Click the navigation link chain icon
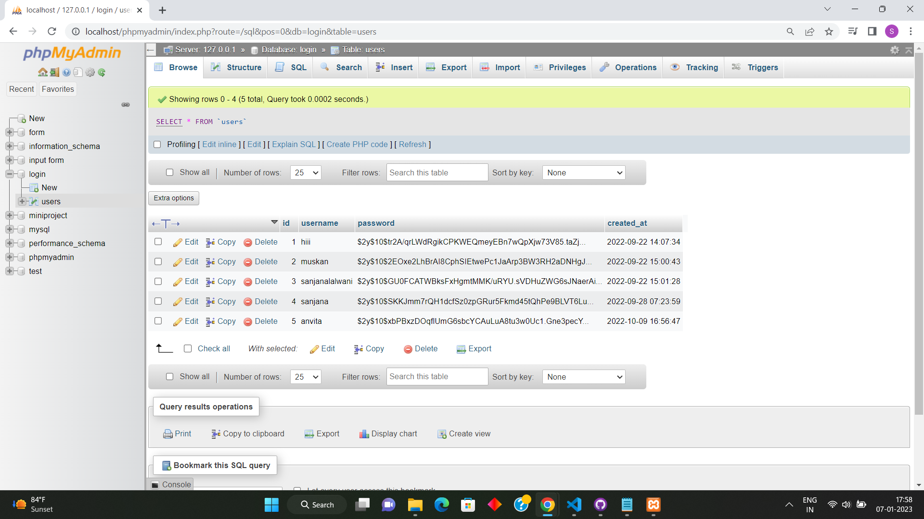Image resolution: width=924 pixels, height=519 pixels. click(126, 105)
